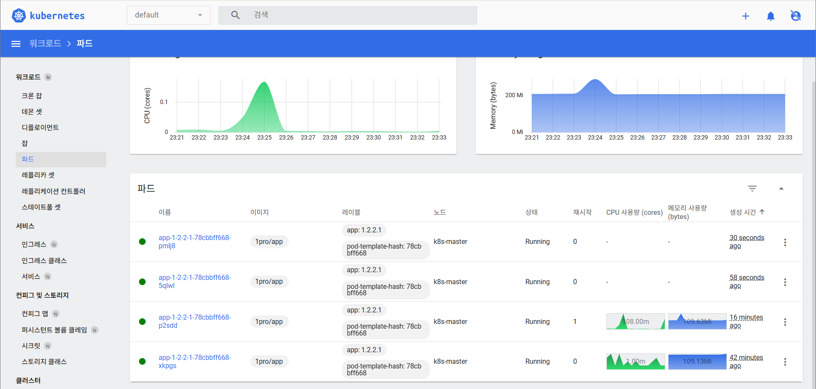Click green status icon of 5qlwl pod
The height and width of the screenshot is (389, 816).
point(142,282)
